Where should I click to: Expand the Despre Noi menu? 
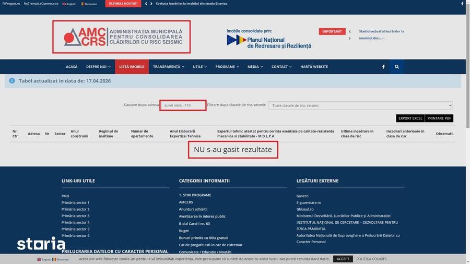(98, 67)
